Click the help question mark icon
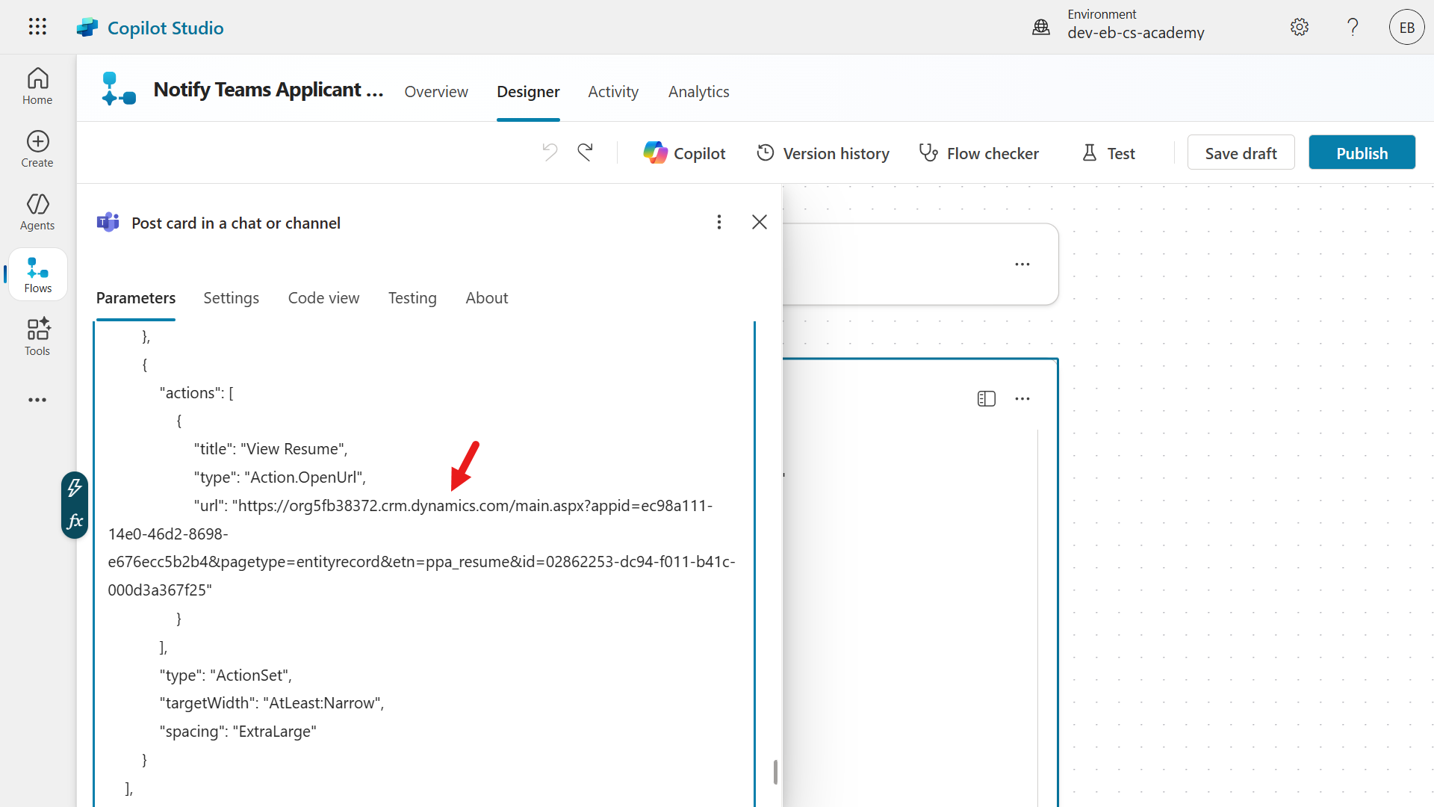 pos(1353,28)
